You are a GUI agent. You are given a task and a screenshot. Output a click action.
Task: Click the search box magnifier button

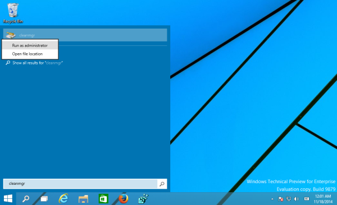(x=162, y=184)
